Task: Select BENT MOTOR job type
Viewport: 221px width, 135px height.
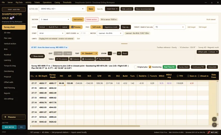Action: (9, 127)
